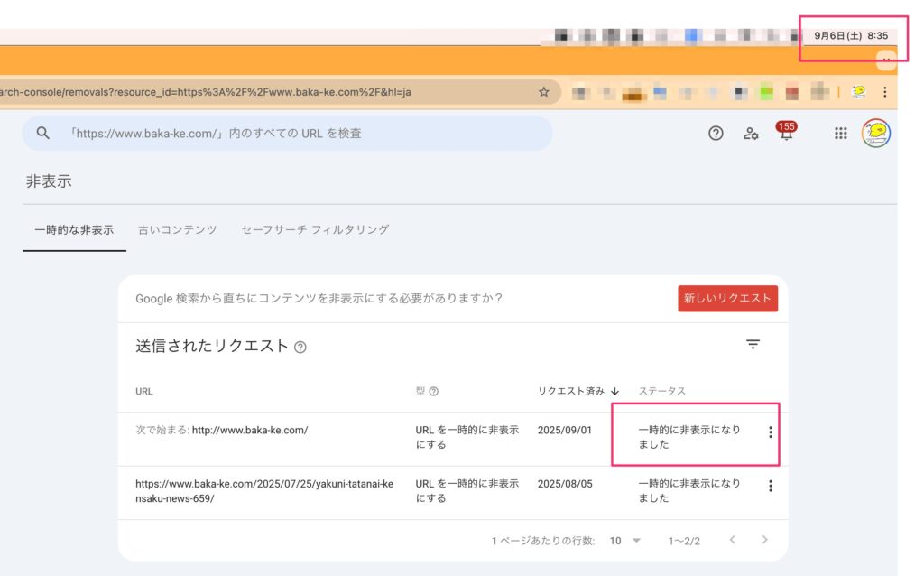Click help icon beside 送信されたリクエスト
The image size is (924, 576).
click(x=300, y=347)
